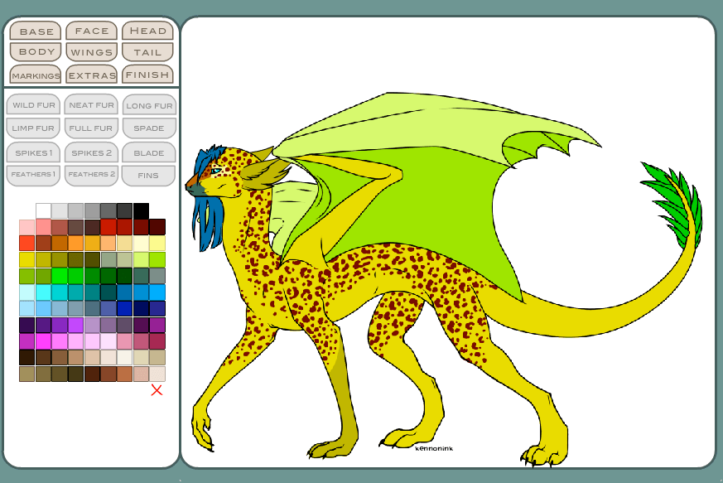Pick the LIMP FUR style
The image size is (723, 483).
pos(33,127)
